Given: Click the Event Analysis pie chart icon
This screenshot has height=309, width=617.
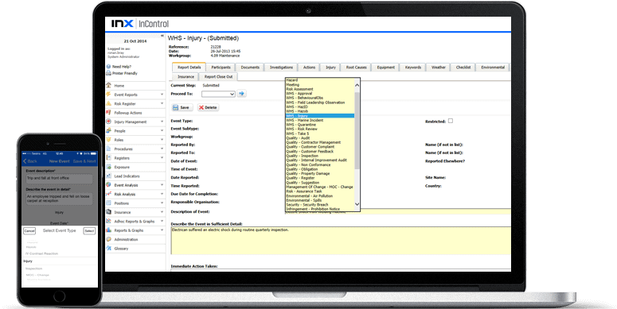Looking at the screenshot, I should click(109, 184).
